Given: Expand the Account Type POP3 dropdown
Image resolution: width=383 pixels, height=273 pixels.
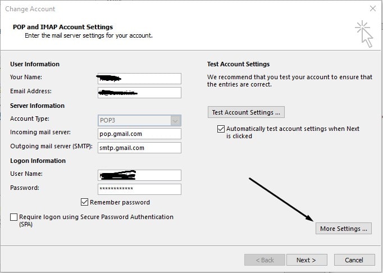Looking at the screenshot, I should (176, 120).
